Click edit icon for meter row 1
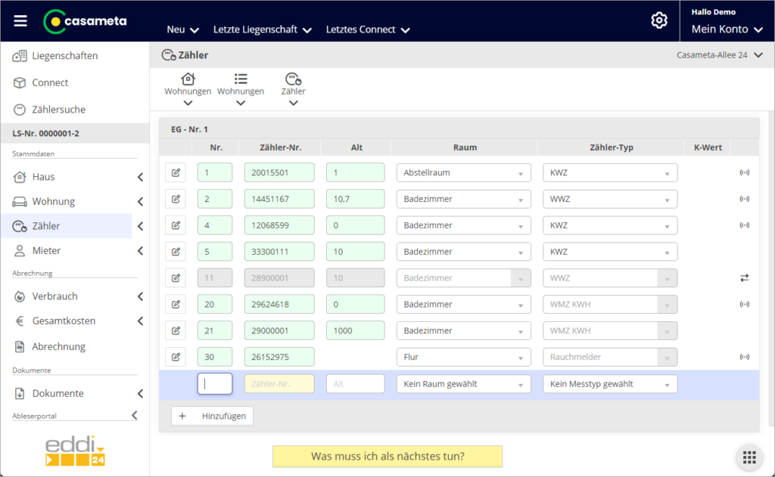The image size is (775, 477). click(176, 172)
